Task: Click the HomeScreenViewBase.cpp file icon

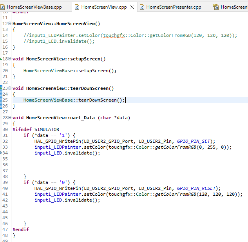Action: click(3, 7)
